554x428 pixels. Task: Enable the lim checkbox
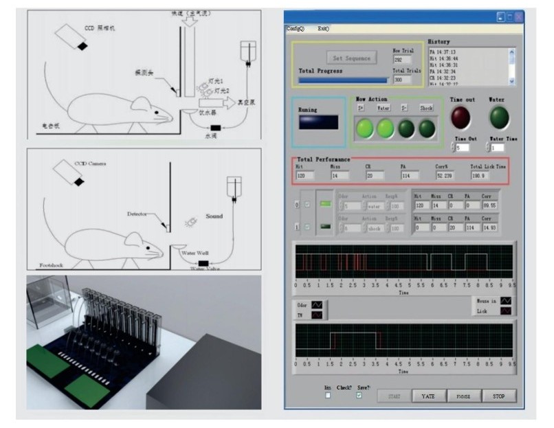[x=328, y=395]
